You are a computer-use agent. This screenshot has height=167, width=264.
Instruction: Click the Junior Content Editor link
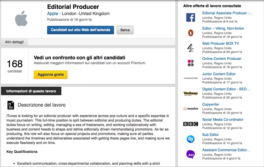tap(219, 74)
